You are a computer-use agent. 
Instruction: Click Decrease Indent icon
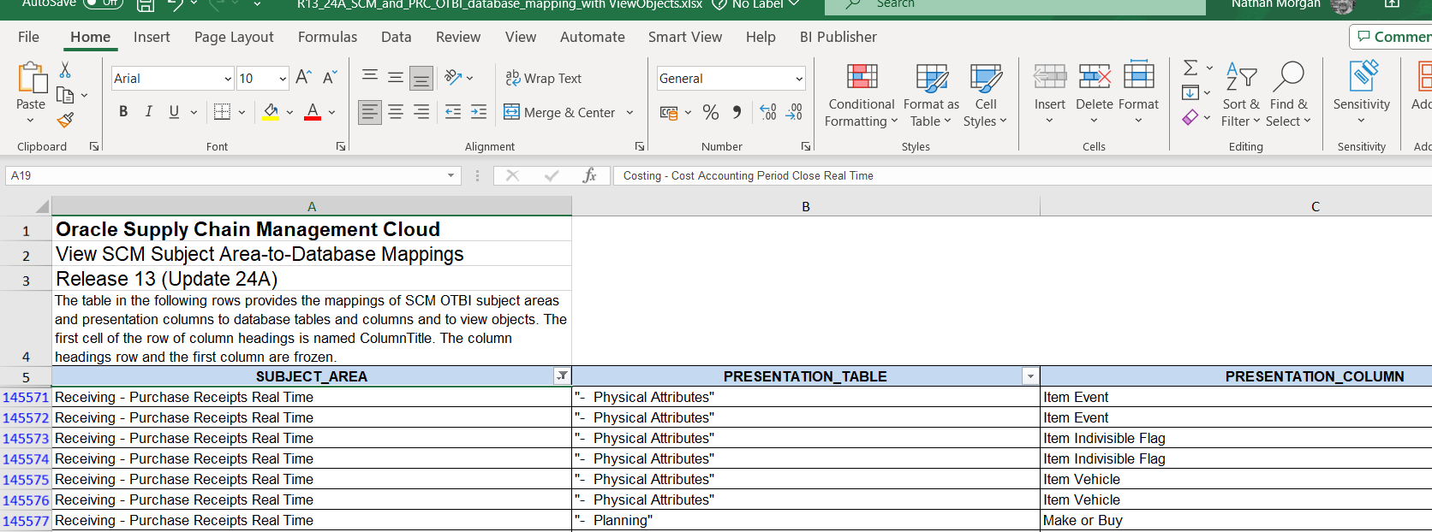pos(453,112)
